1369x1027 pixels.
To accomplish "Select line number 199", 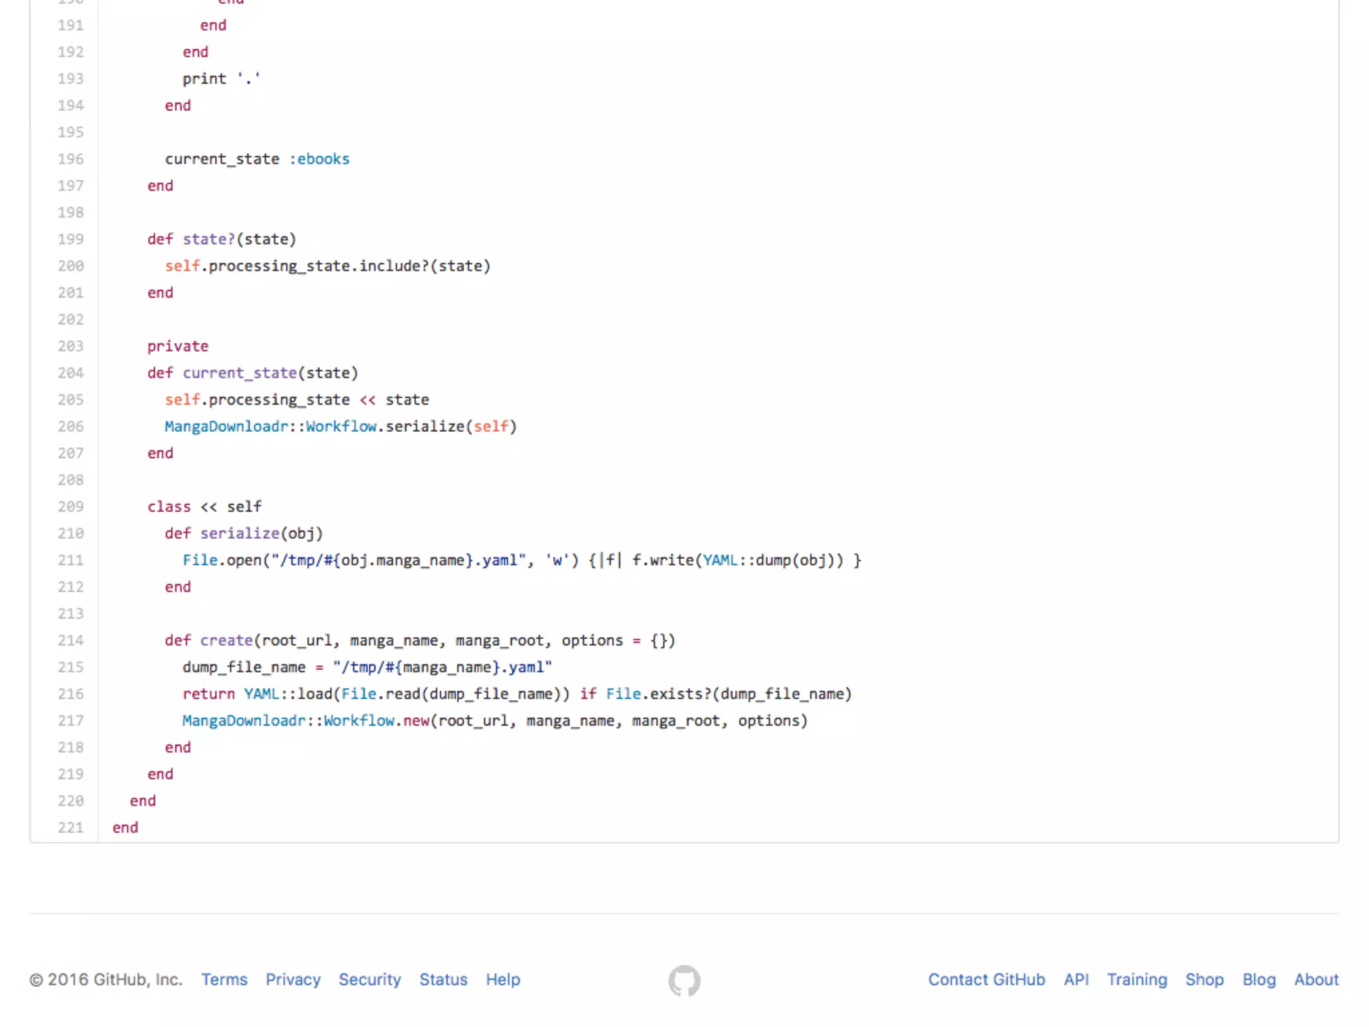I will (x=70, y=239).
